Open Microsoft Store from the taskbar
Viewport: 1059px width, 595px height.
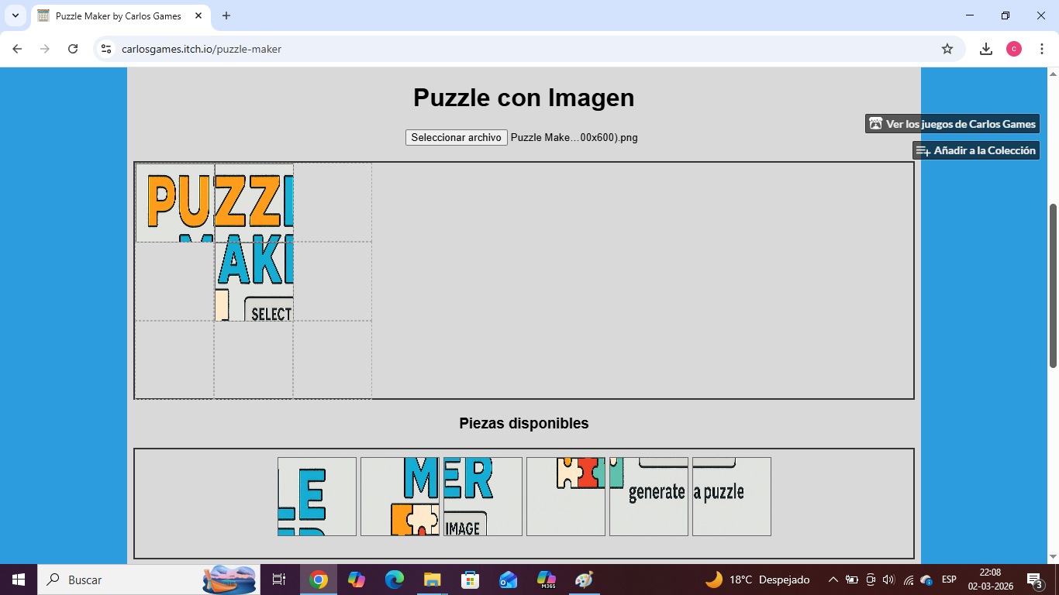[x=471, y=580]
